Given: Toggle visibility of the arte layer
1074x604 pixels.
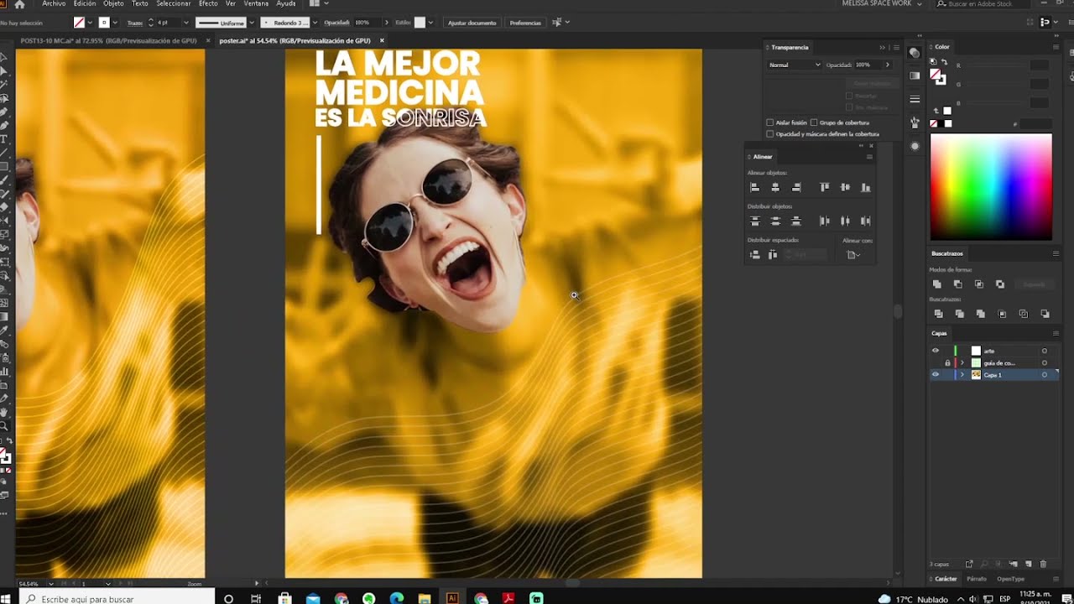Looking at the screenshot, I should 936,351.
